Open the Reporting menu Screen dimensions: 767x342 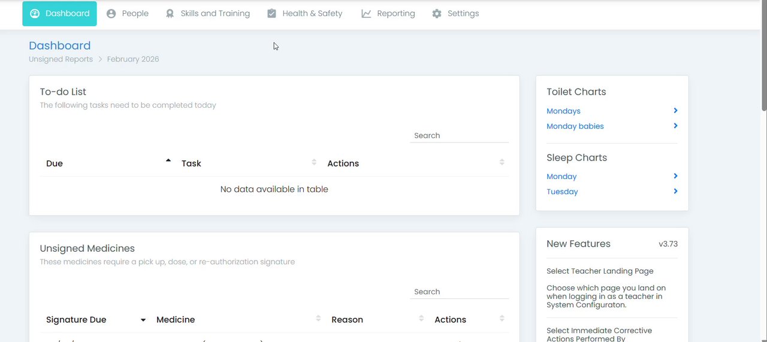[395, 14]
